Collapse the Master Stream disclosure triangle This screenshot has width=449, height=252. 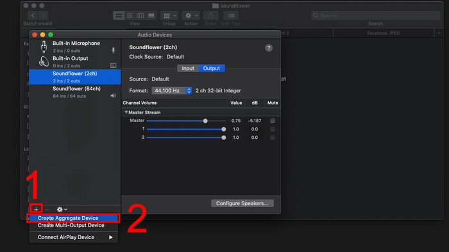[126, 112]
